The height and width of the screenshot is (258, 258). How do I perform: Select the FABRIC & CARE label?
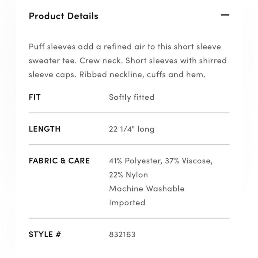[59, 160]
